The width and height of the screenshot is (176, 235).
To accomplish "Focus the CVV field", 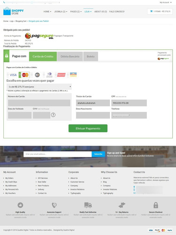I will pos(41,115).
